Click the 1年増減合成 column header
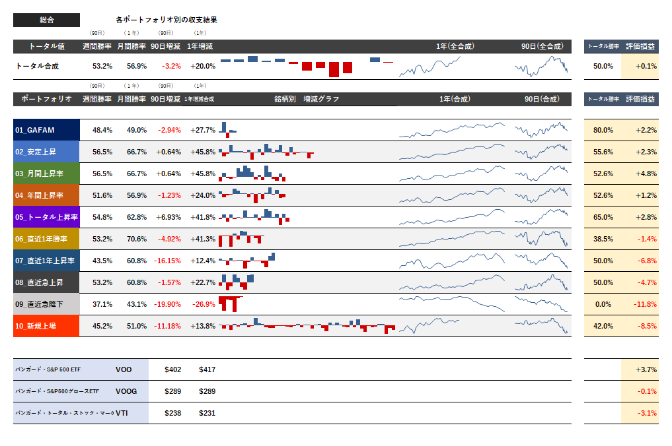This screenshot has height=446, width=672. click(x=199, y=99)
